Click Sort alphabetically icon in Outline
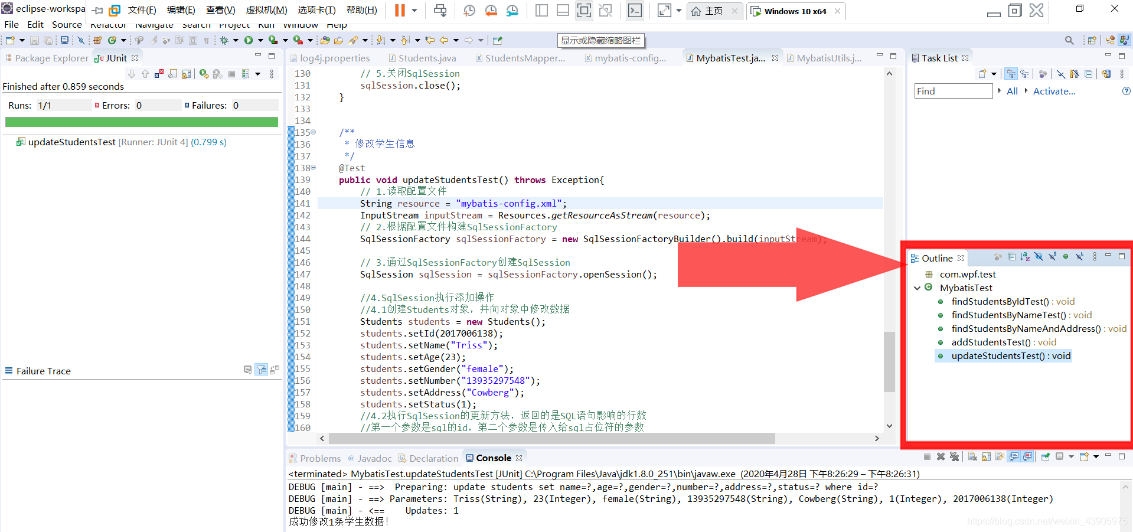Image resolution: width=1133 pixels, height=532 pixels. tap(1025, 256)
